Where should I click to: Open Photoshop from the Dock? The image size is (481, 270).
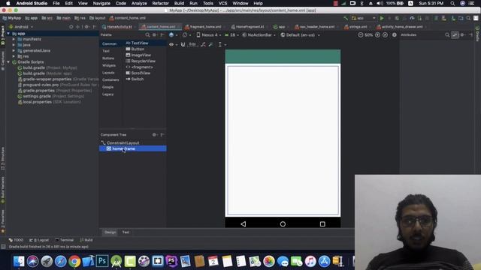point(102,261)
